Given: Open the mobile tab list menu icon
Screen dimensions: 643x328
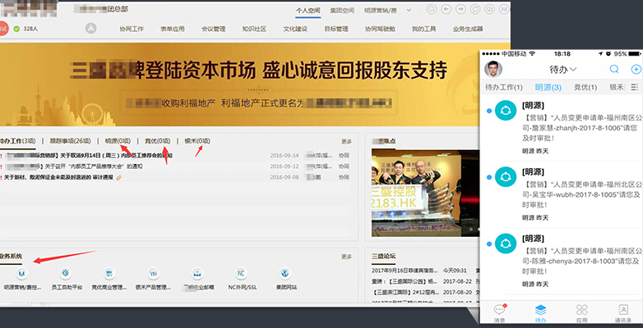Looking at the screenshot, I should (x=635, y=87).
